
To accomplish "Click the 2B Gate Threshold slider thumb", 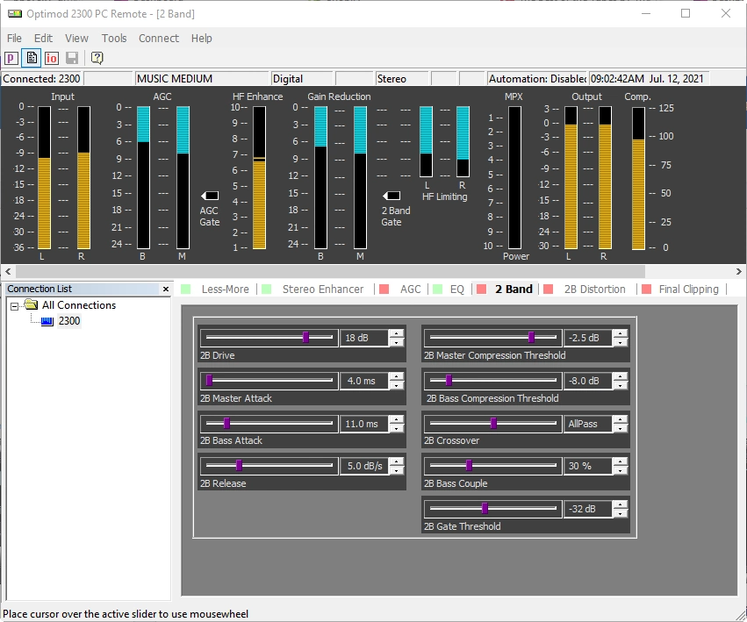I will point(485,508).
